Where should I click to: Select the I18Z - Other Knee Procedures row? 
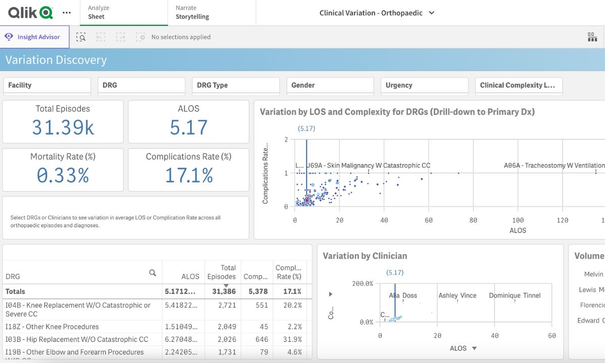(x=52, y=327)
